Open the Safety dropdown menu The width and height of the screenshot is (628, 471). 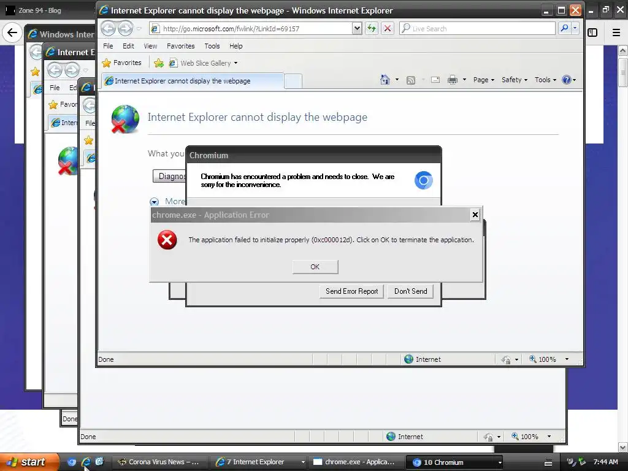(515, 80)
